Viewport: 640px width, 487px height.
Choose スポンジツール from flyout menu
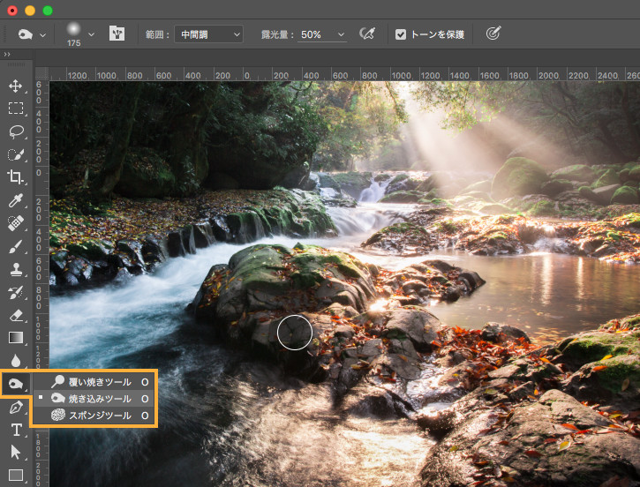coord(94,416)
